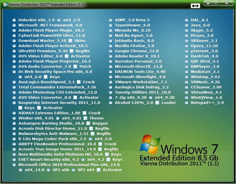Image resolution: width=236 pixels, height=184 pixels.
Task: Select Mozilla Firefox_5.0 radio button
Action: (x=111, y=46)
